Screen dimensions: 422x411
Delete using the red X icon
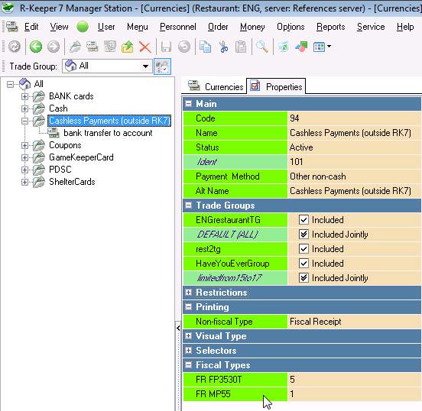tap(144, 47)
